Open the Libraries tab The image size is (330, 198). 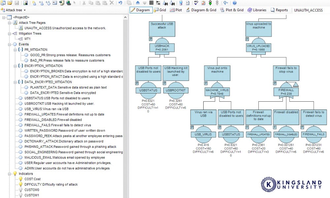[257, 10]
